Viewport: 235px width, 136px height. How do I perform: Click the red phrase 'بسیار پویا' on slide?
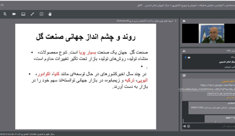87,52
